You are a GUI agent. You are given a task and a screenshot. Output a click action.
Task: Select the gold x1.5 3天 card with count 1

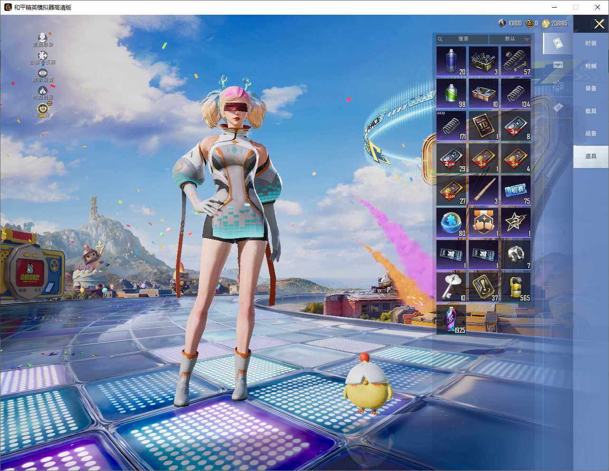(x=484, y=158)
